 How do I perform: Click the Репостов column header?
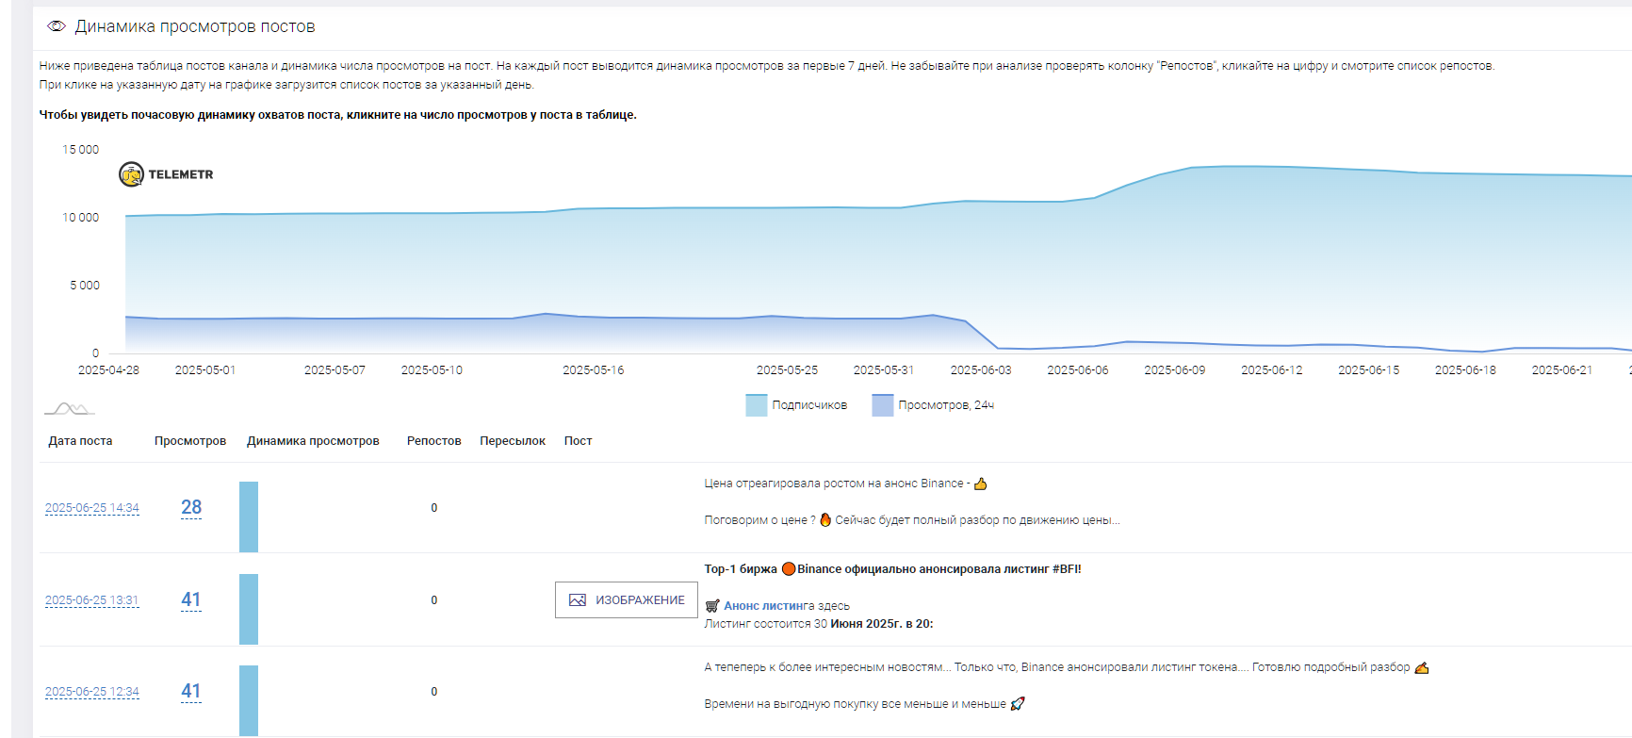click(434, 441)
